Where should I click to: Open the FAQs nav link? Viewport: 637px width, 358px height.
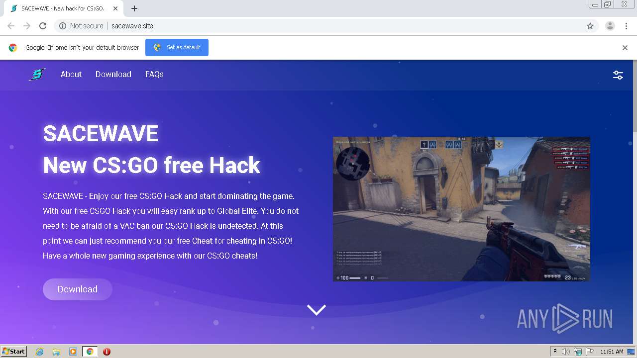pos(154,74)
